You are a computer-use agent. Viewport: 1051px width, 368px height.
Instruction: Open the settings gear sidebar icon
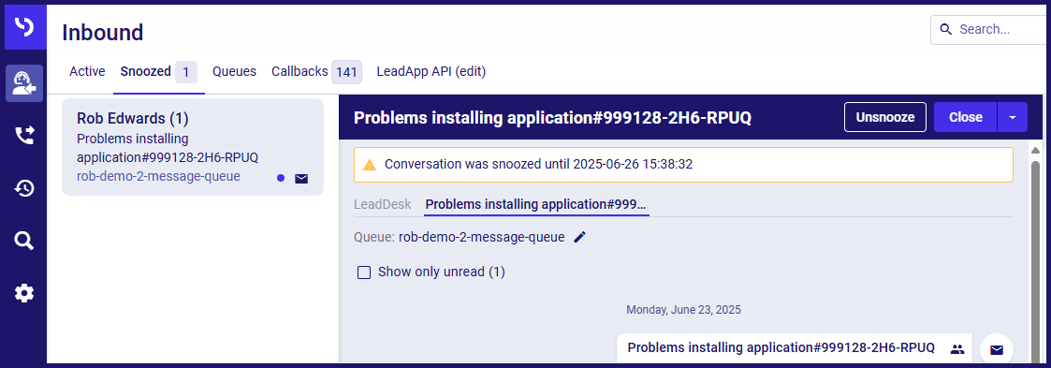pos(24,293)
